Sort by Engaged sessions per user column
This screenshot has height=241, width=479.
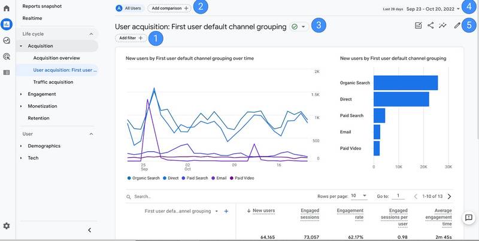(x=394, y=217)
